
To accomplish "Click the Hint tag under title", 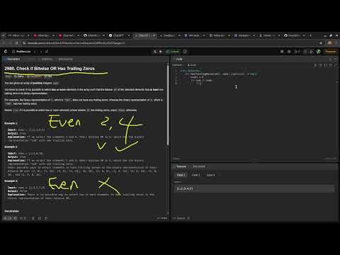I will click(x=48, y=76).
